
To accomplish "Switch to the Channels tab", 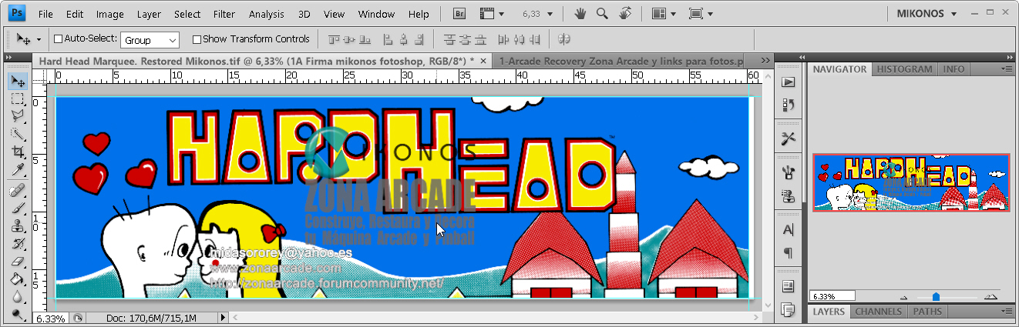I will click(879, 312).
